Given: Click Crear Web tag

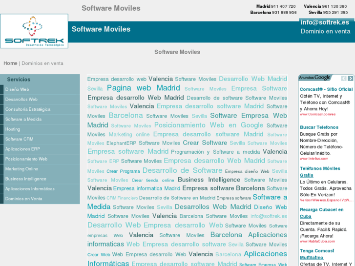Looking at the screenshot, I should 99,255.
